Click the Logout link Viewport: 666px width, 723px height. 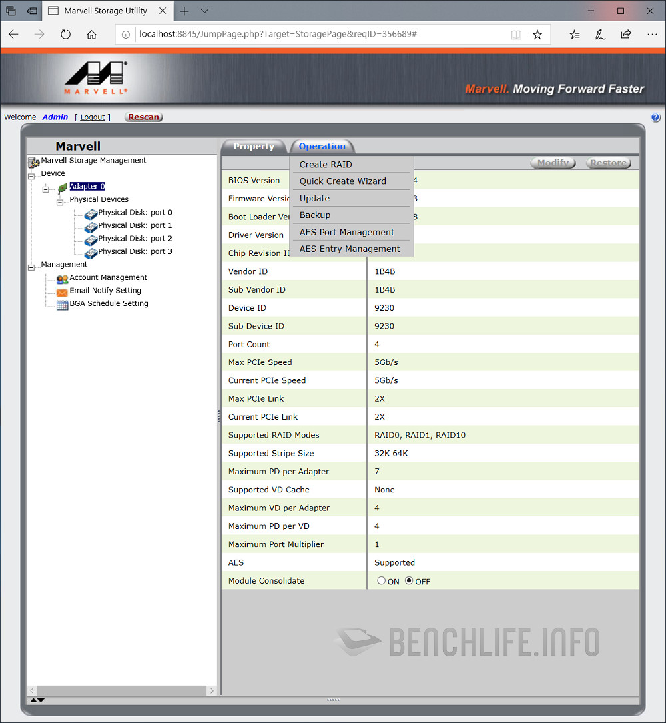[x=93, y=117]
